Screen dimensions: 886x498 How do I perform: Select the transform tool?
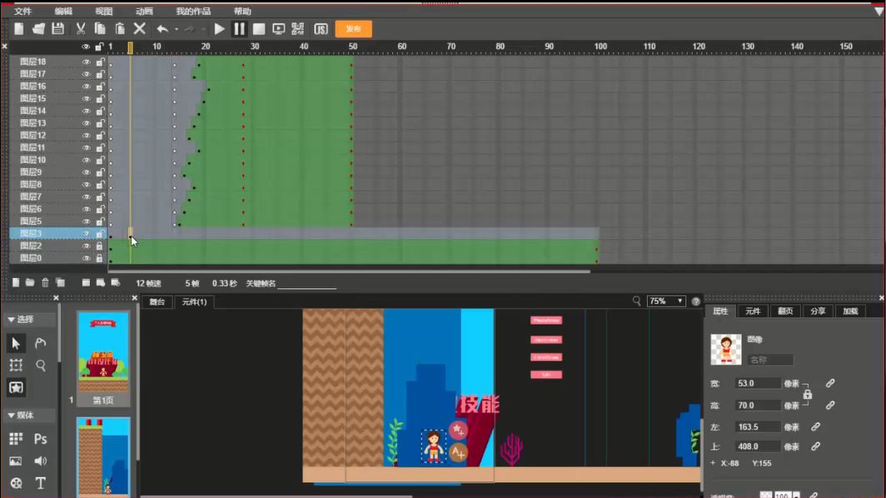(x=16, y=365)
